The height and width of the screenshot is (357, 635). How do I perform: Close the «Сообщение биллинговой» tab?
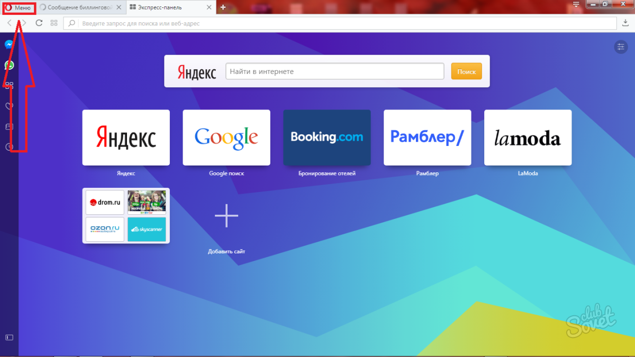click(119, 8)
